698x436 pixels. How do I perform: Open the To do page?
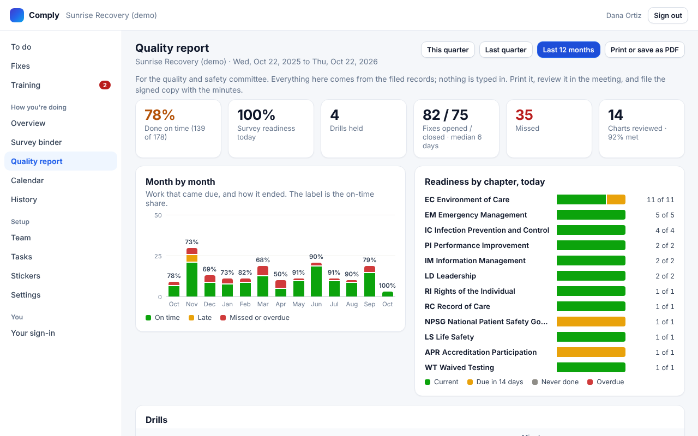(61, 47)
